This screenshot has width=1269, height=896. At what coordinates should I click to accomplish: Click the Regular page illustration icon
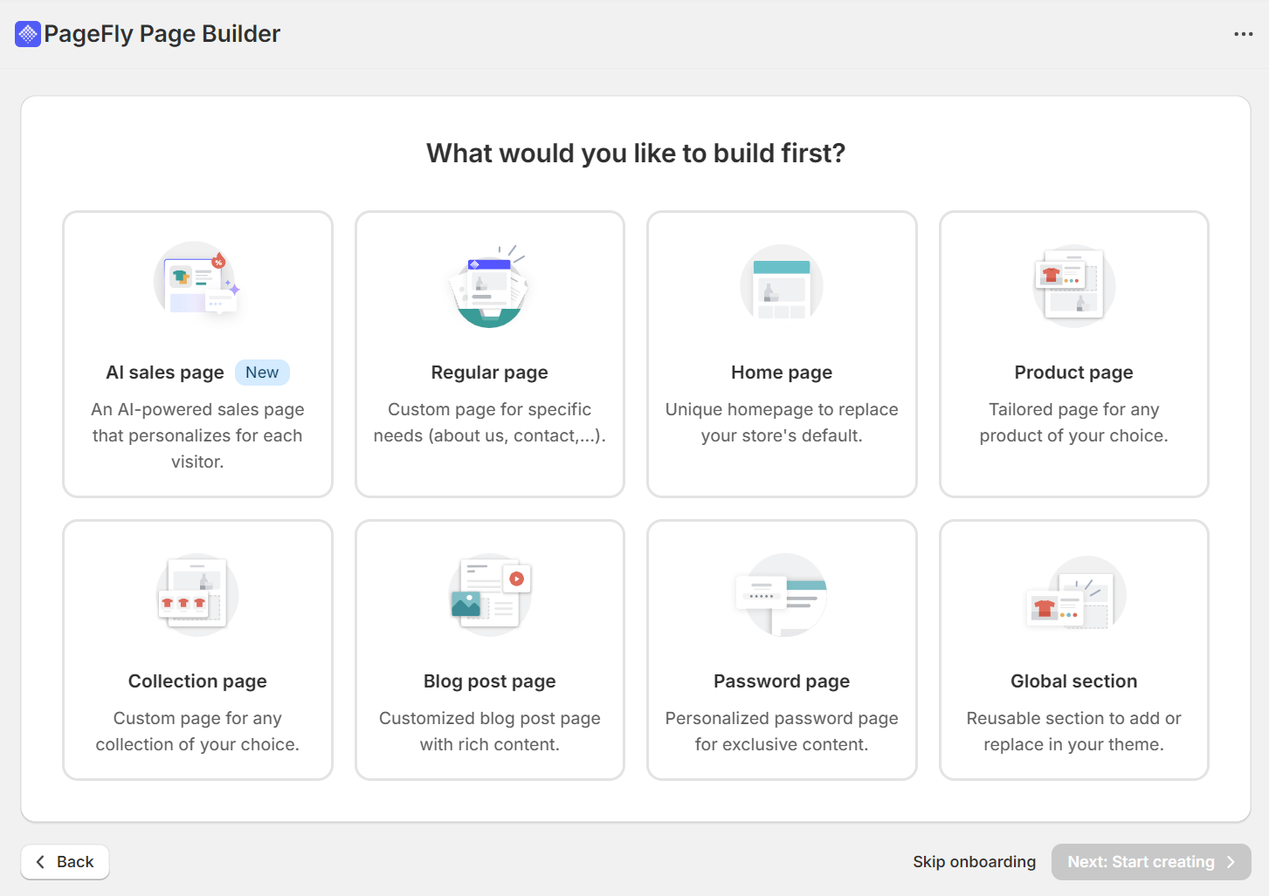[x=489, y=284]
